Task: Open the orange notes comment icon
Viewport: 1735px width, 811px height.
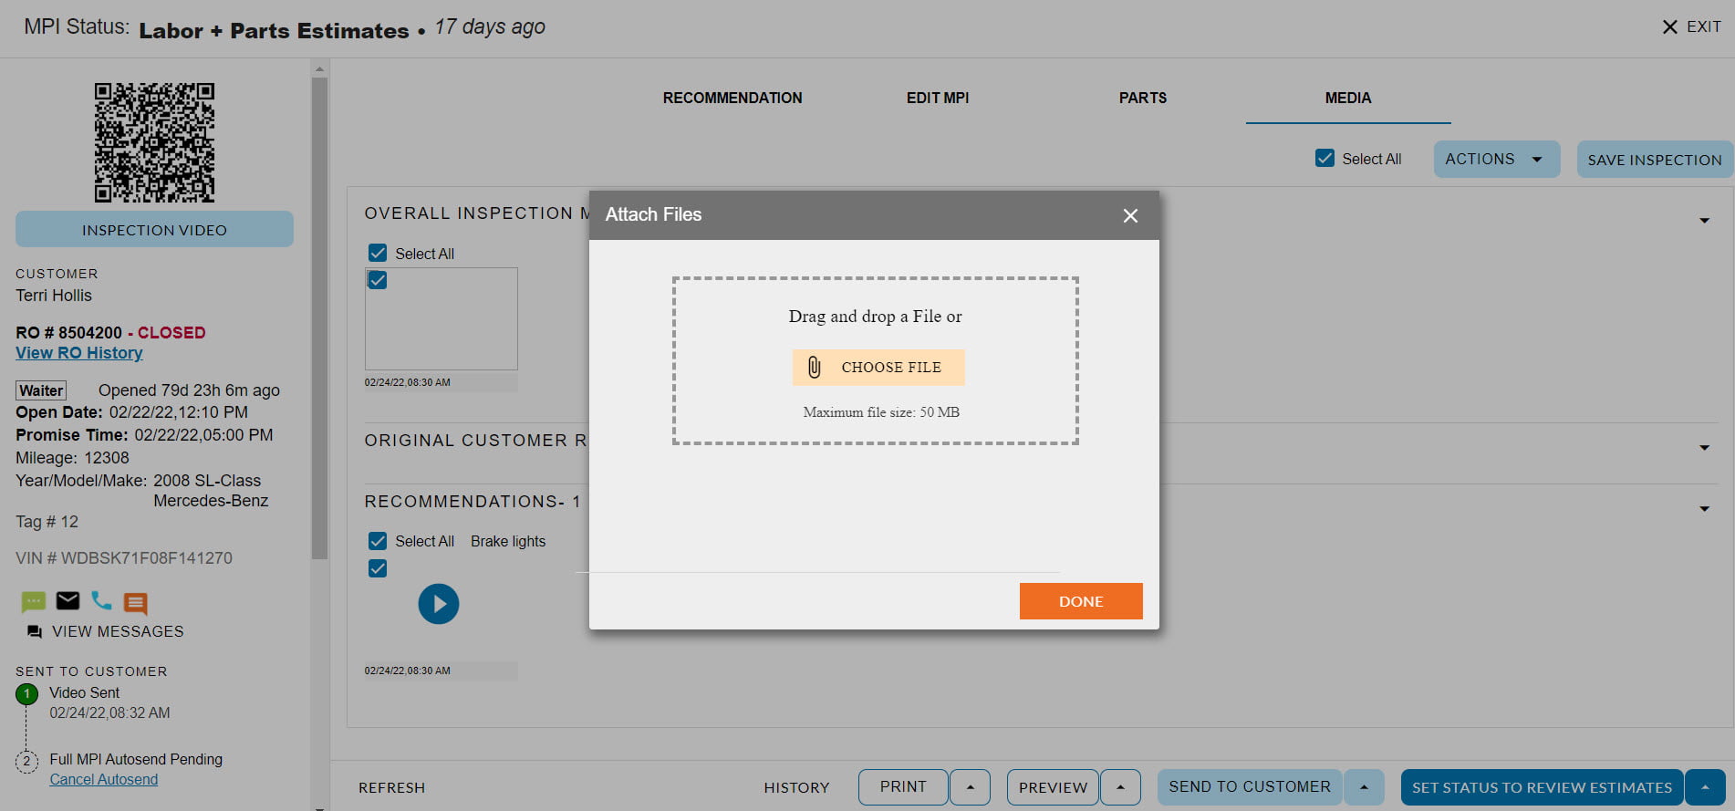Action: point(135,603)
